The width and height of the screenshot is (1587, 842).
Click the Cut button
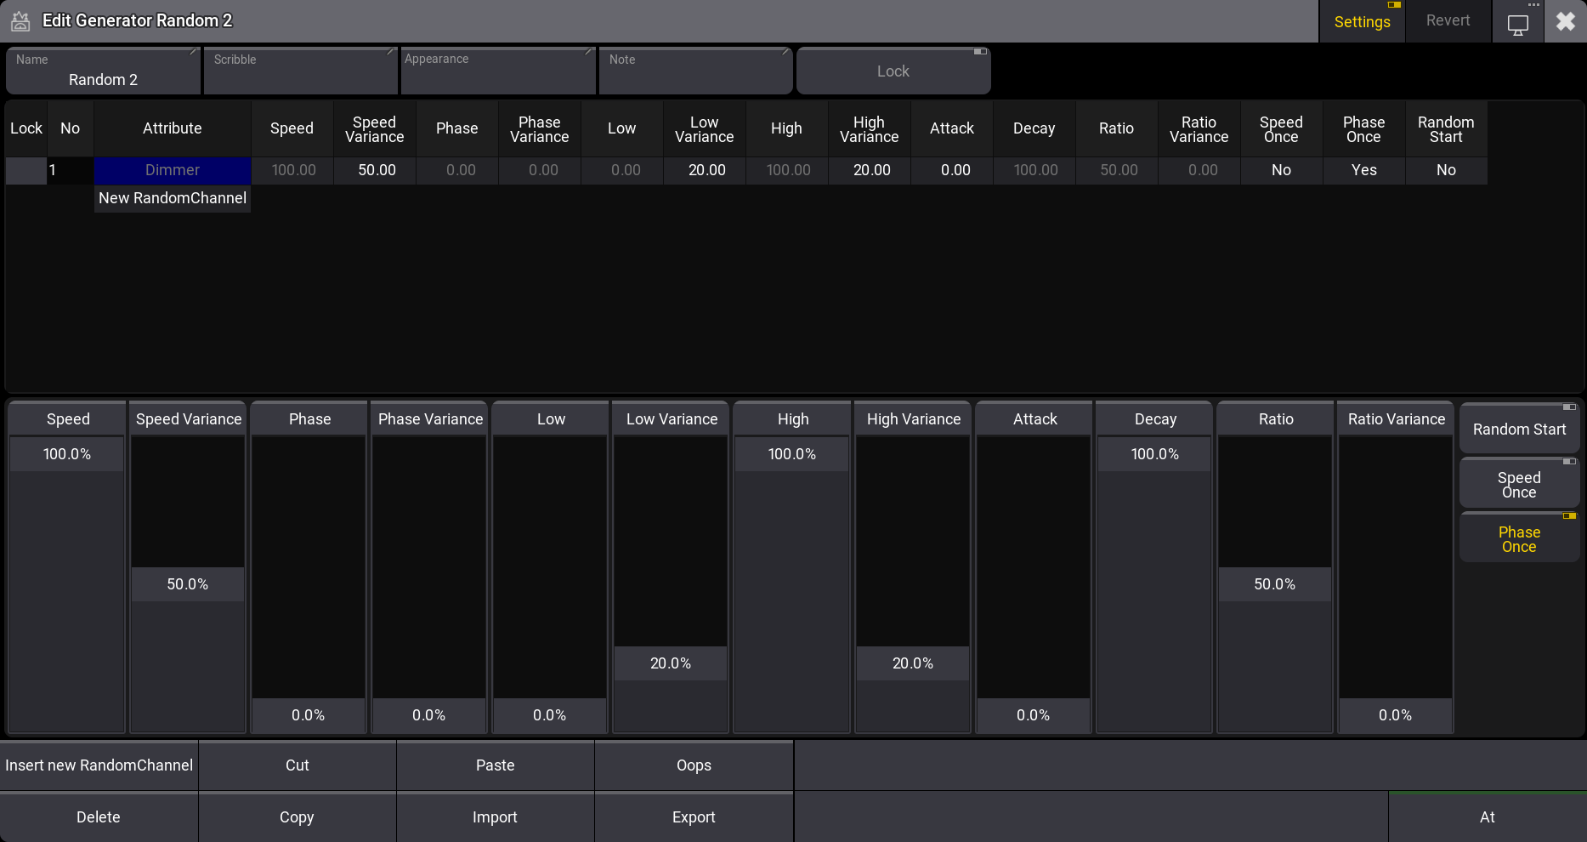pyautogui.click(x=298, y=765)
